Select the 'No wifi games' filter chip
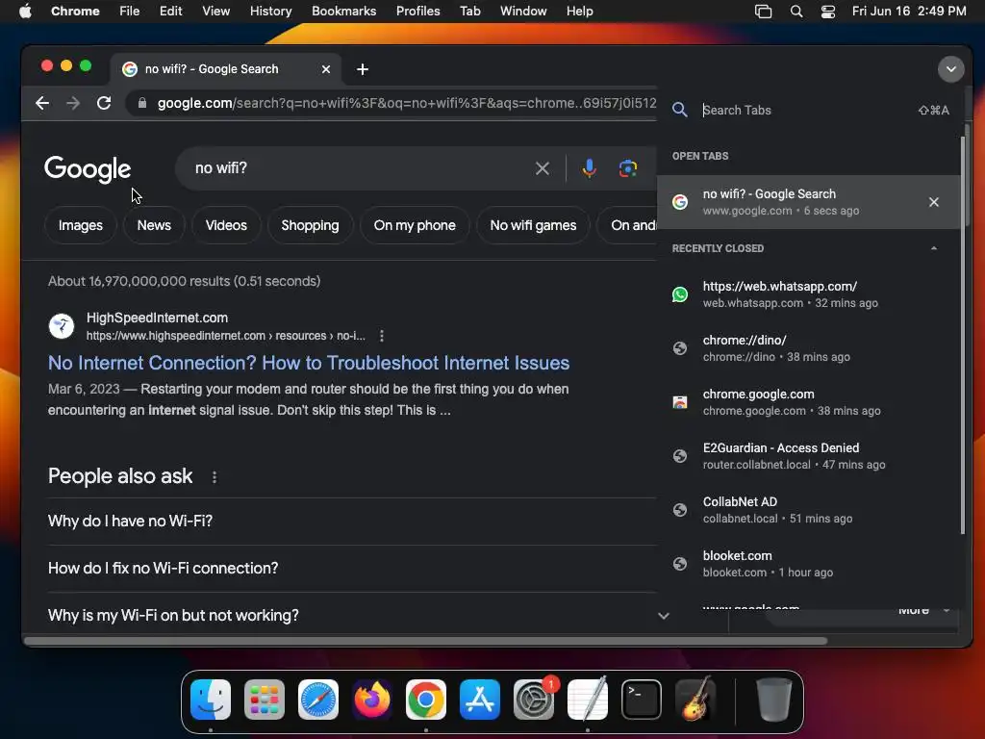 [533, 225]
